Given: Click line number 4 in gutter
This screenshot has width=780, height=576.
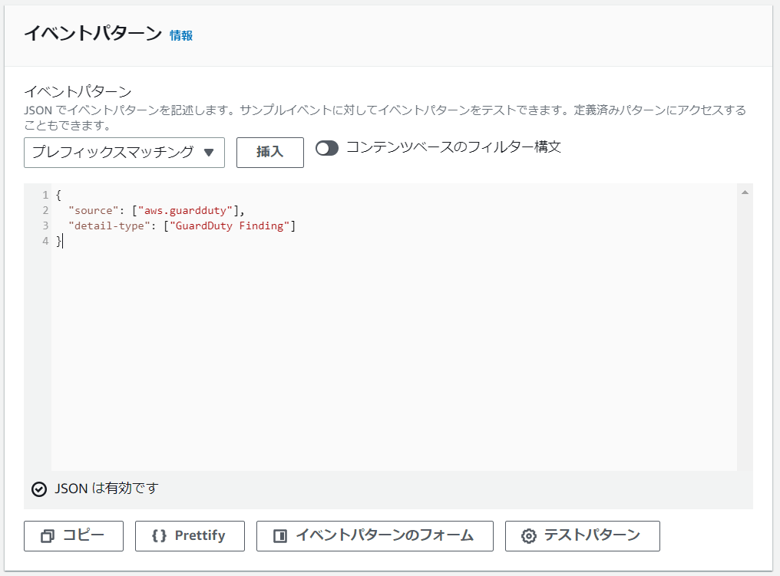Looking at the screenshot, I should (45, 241).
